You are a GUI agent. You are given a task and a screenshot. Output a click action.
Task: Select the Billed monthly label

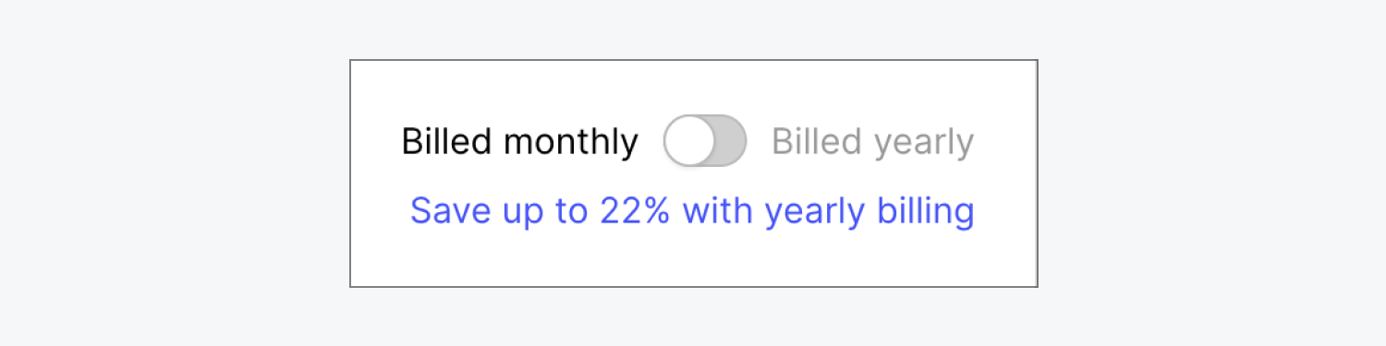[x=519, y=142]
